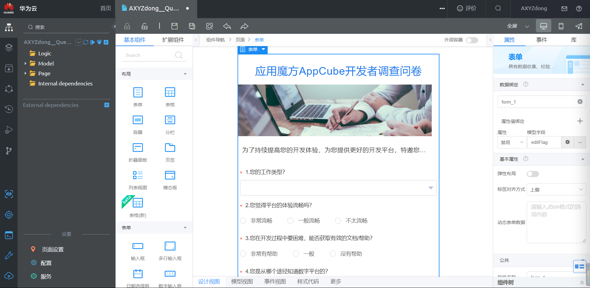Add a property binding with plus icon
The width and height of the screenshot is (590, 288).
point(580,121)
